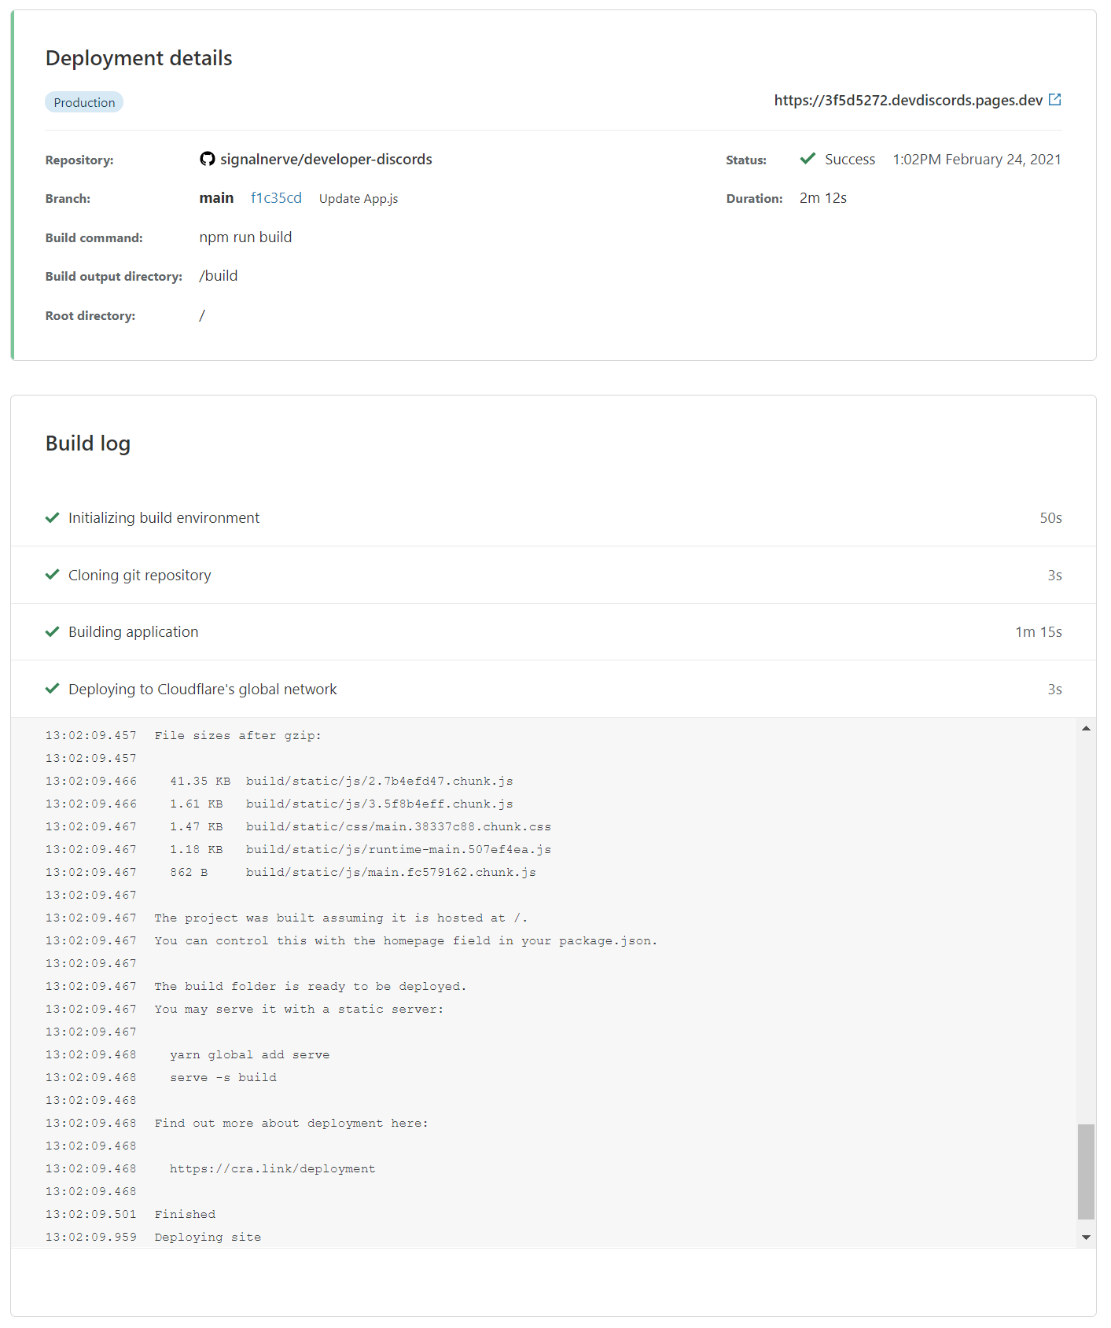This screenshot has width=1111, height=1328.
Task: Click checkmark beside Building application
Action: pyautogui.click(x=52, y=631)
